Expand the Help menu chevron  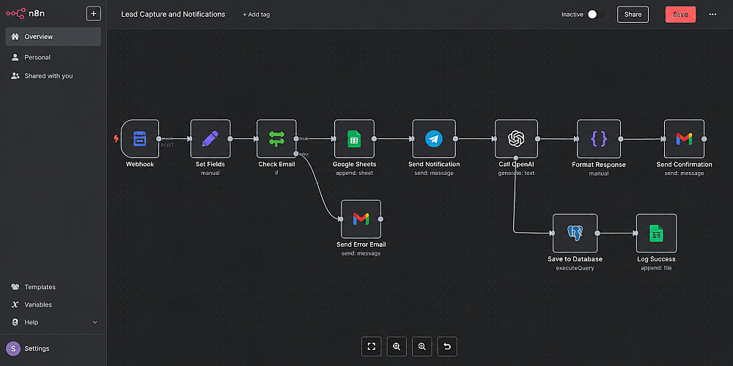tap(95, 322)
